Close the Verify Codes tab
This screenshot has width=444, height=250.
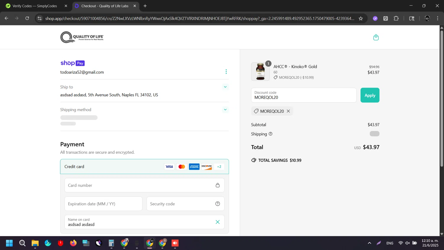[66, 6]
